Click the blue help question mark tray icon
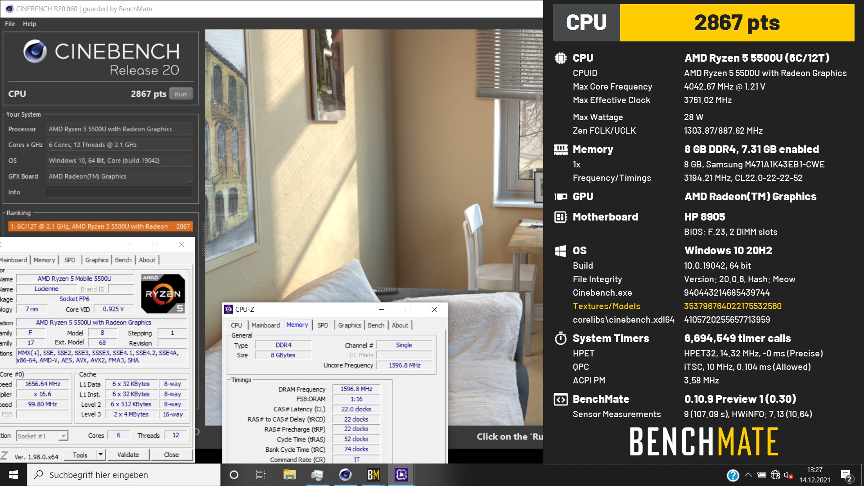Image resolution: width=864 pixels, height=486 pixels. [x=733, y=475]
